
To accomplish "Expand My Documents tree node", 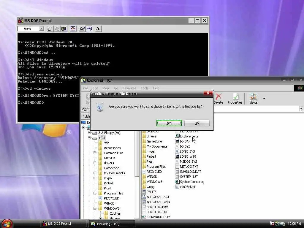I will click(x=95, y=173).
